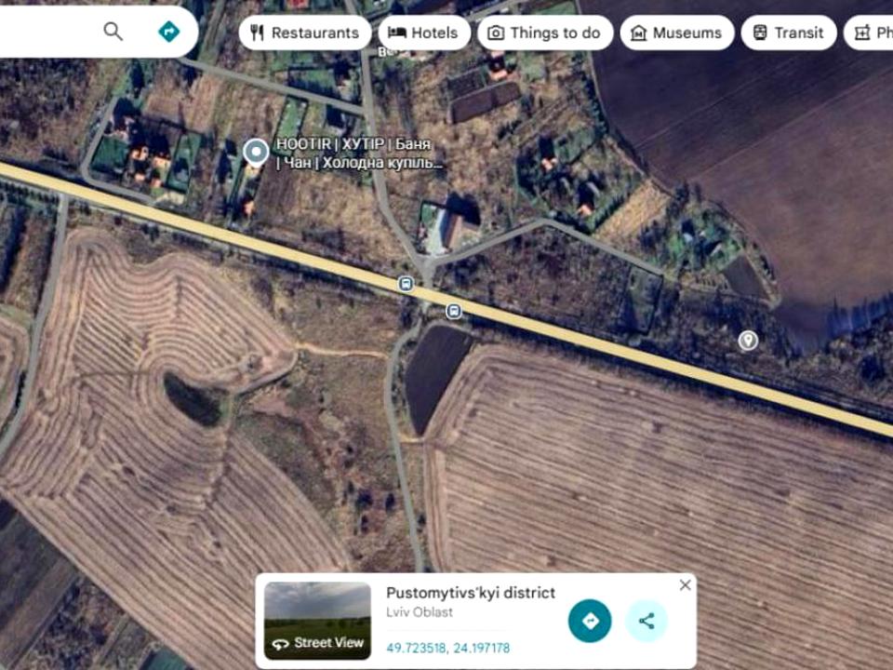Get directions from the location card
The width and height of the screenshot is (893, 670).
tap(590, 621)
